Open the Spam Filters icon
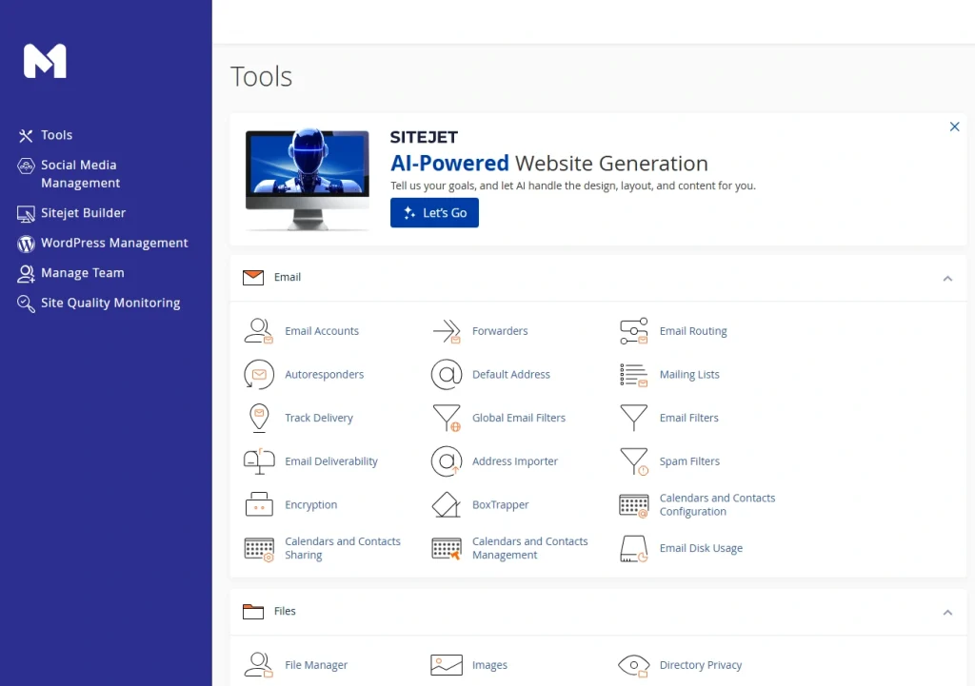 [633, 461]
